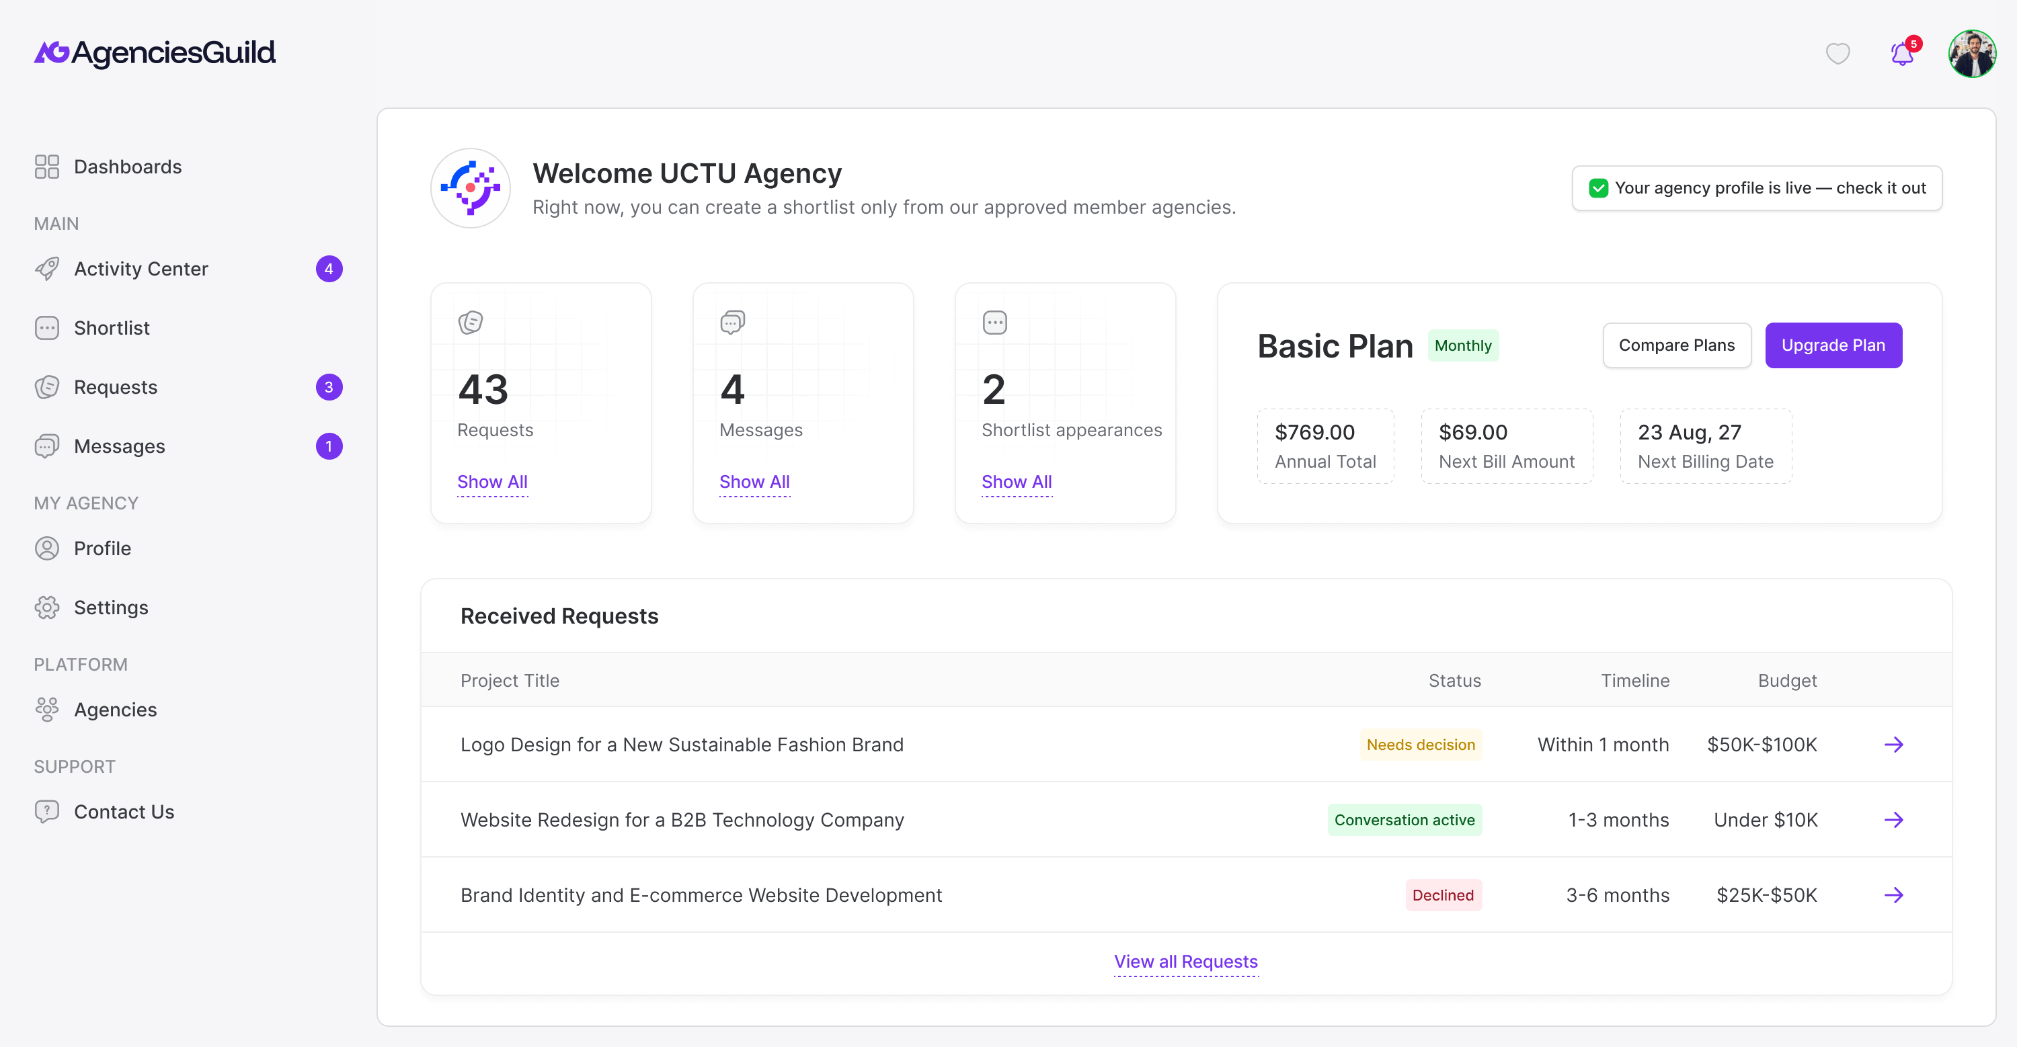Click the AgenciesGuild logo
The image size is (2017, 1047).
[154, 52]
